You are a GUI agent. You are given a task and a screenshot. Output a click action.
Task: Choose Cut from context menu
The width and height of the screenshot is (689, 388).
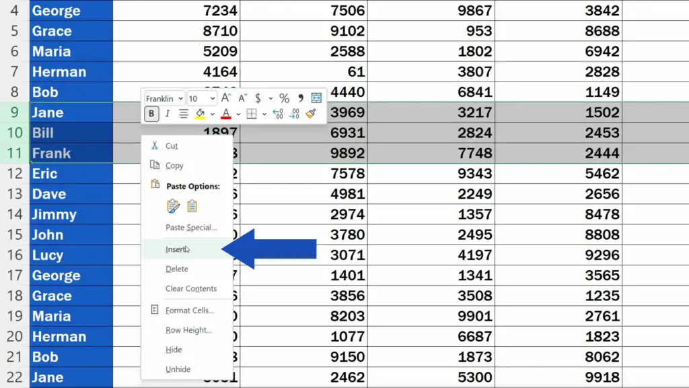[x=187, y=145]
